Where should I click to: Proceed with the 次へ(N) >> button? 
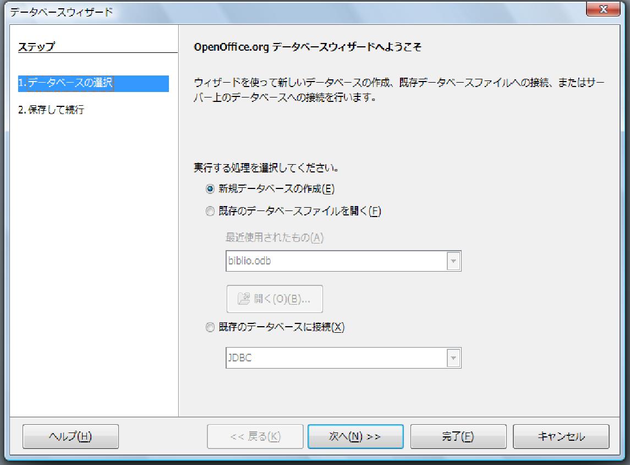(355, 437)
